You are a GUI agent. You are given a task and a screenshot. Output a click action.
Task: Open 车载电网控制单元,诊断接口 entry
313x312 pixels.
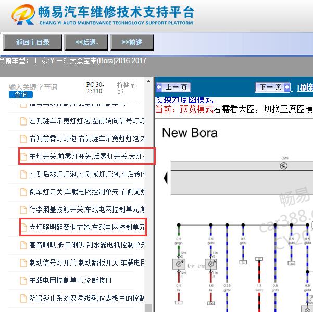coord(70,280)
